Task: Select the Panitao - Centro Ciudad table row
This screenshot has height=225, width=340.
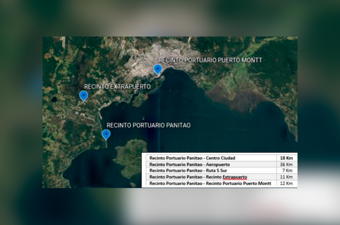Action: click(192, 158)
